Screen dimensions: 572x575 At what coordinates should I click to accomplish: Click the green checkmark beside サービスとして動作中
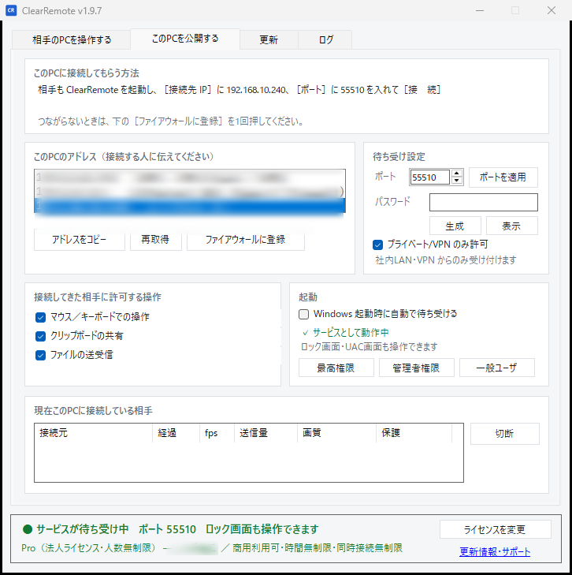pos(306,333)
